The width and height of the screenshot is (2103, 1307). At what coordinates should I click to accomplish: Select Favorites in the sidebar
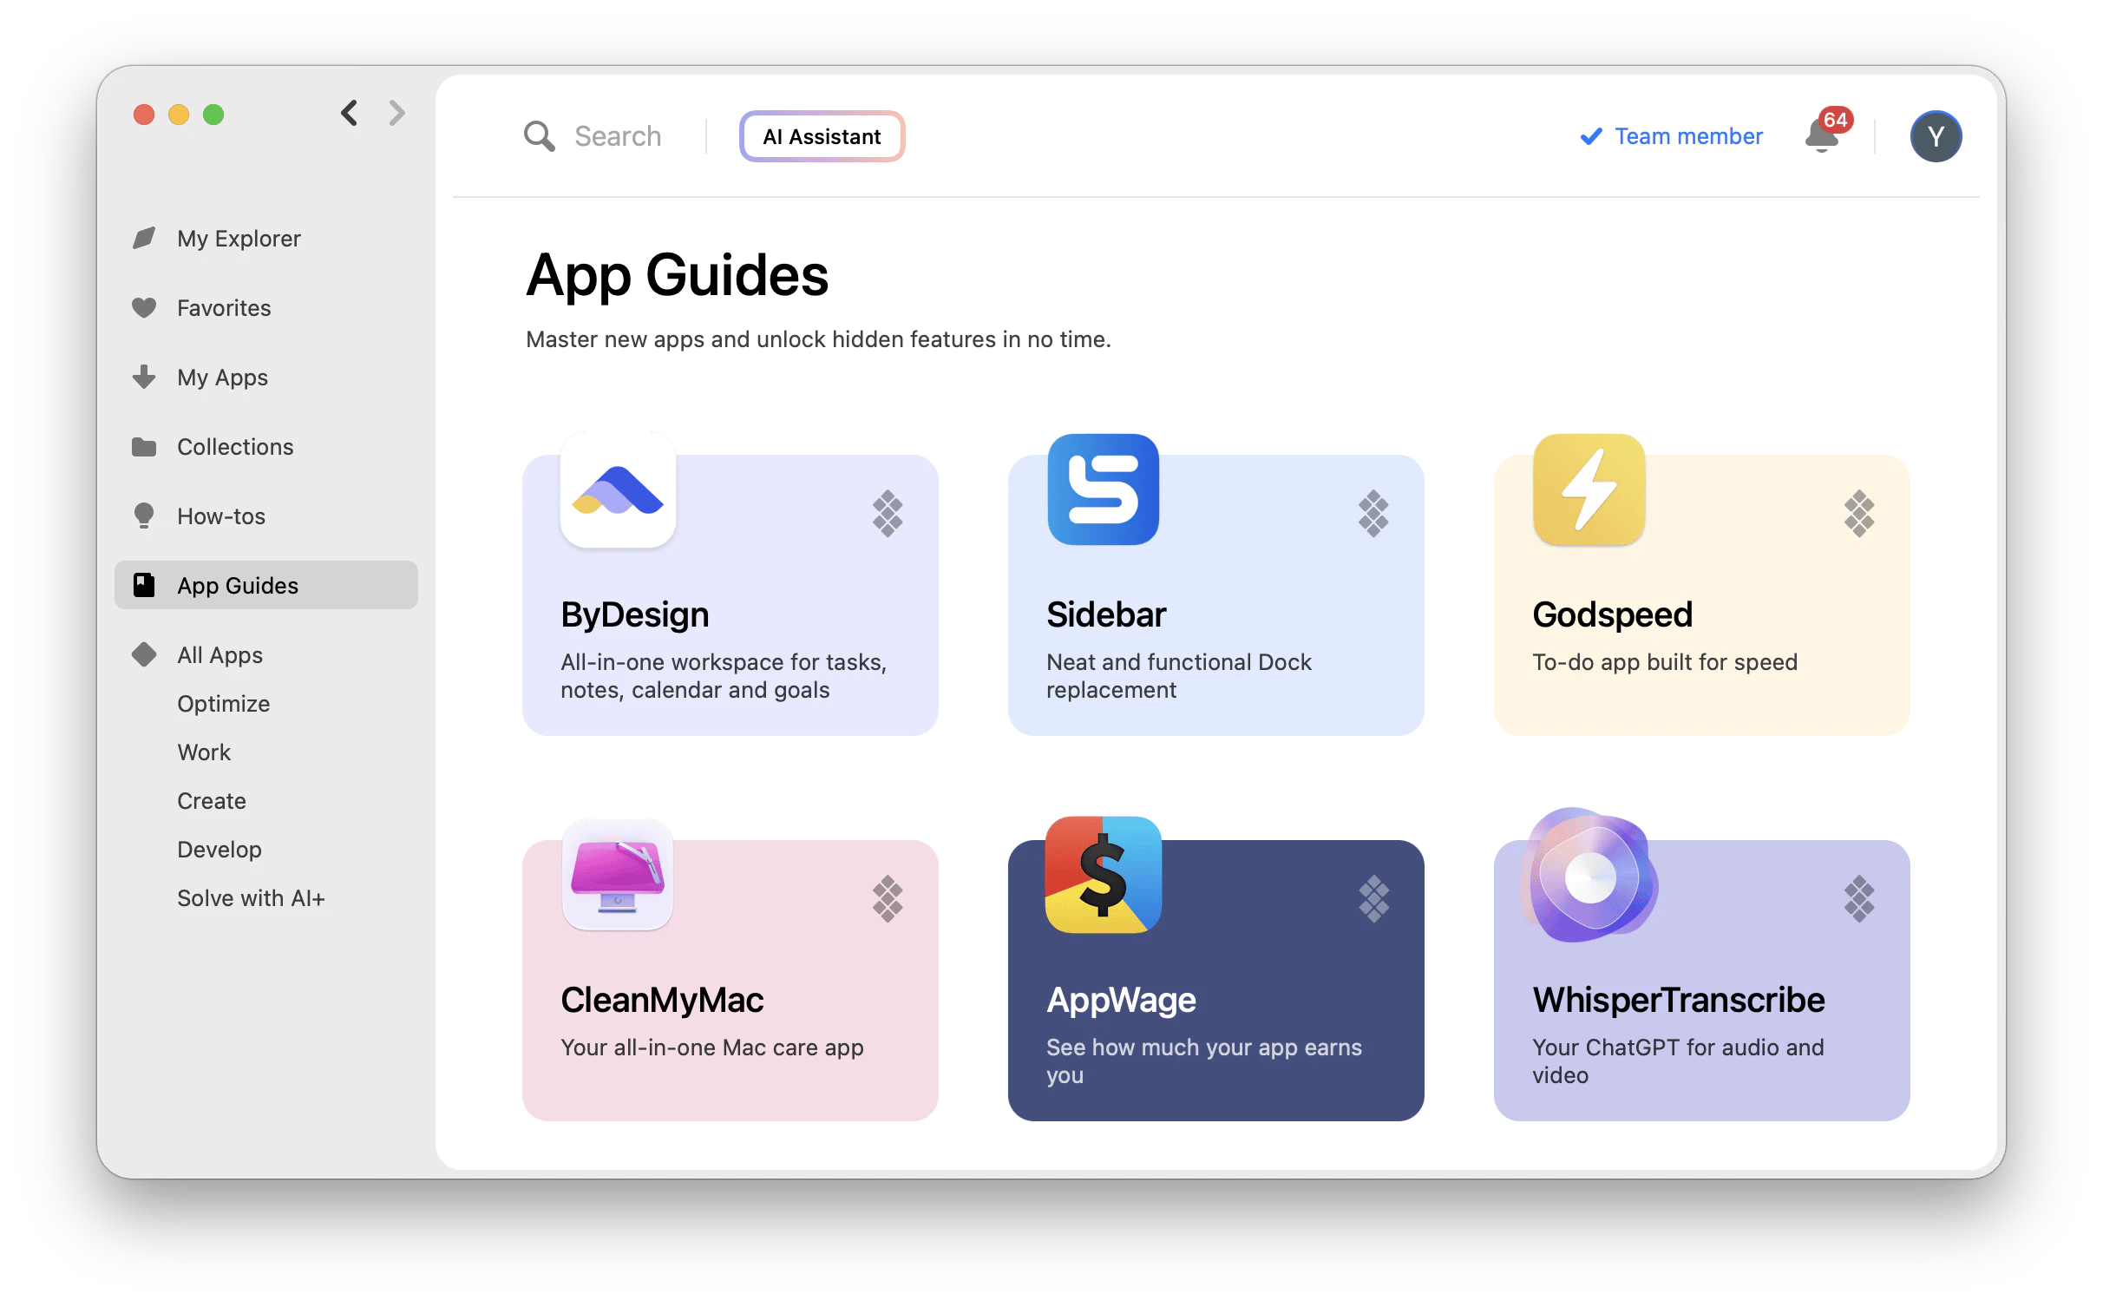(x=224, y=308)
